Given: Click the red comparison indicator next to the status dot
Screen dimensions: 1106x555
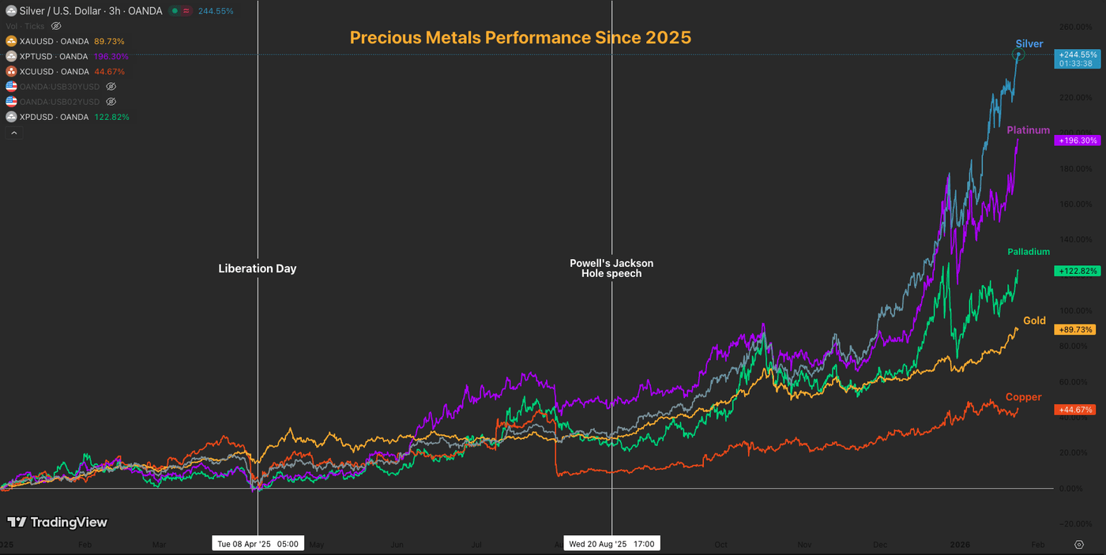Looking at the screenshot, I should click(x=186, y=10).
